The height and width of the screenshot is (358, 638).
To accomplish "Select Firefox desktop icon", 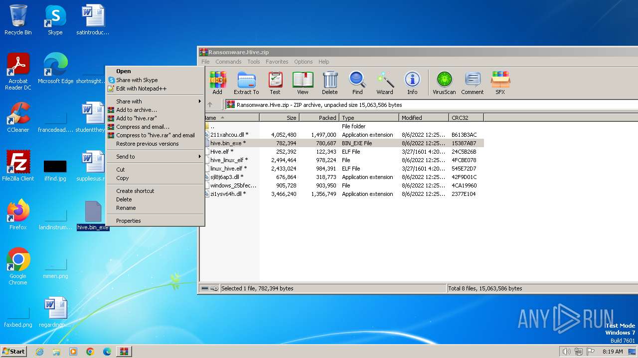I will [x=18, y=215].
